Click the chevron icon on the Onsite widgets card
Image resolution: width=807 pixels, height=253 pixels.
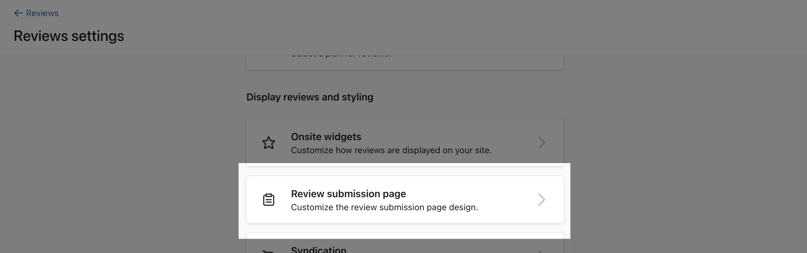[542, 143]
